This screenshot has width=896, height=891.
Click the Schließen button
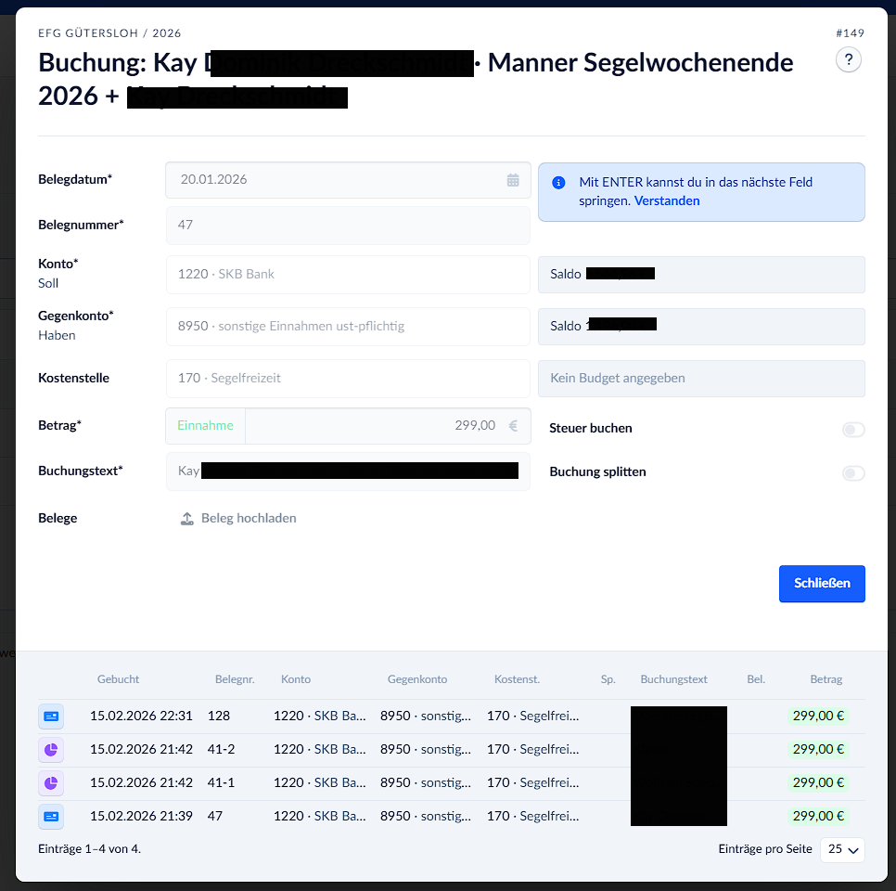821,584
